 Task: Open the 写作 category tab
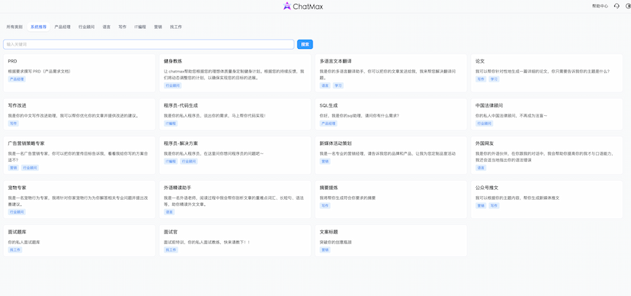tap(123, 27)
